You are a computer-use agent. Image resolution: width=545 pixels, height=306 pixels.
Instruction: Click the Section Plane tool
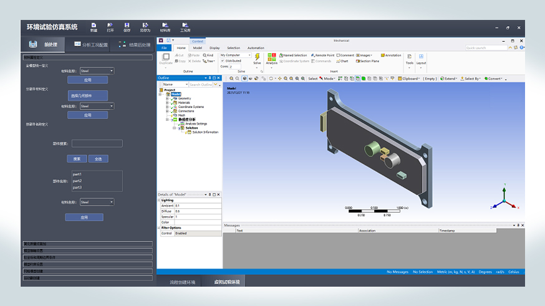(x=367, y=61)
